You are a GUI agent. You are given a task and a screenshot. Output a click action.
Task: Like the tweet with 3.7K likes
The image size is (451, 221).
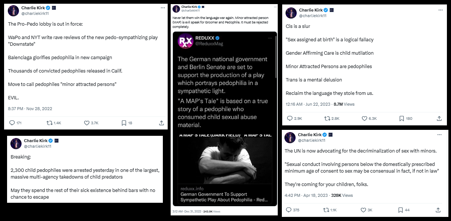pos(87,123)
